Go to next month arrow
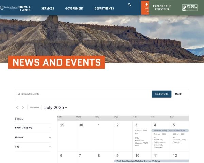 point(23,108)
